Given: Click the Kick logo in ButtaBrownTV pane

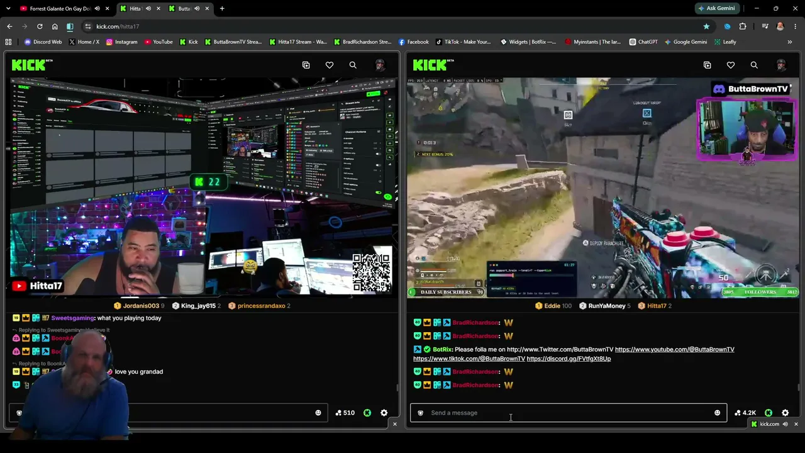Looking at the screenshot, I should click(x=433, y=65).
